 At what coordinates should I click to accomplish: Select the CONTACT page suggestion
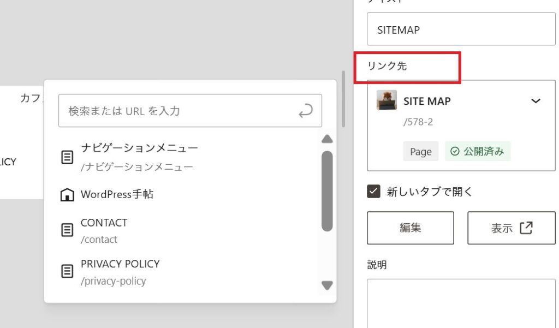pos(189,230)
